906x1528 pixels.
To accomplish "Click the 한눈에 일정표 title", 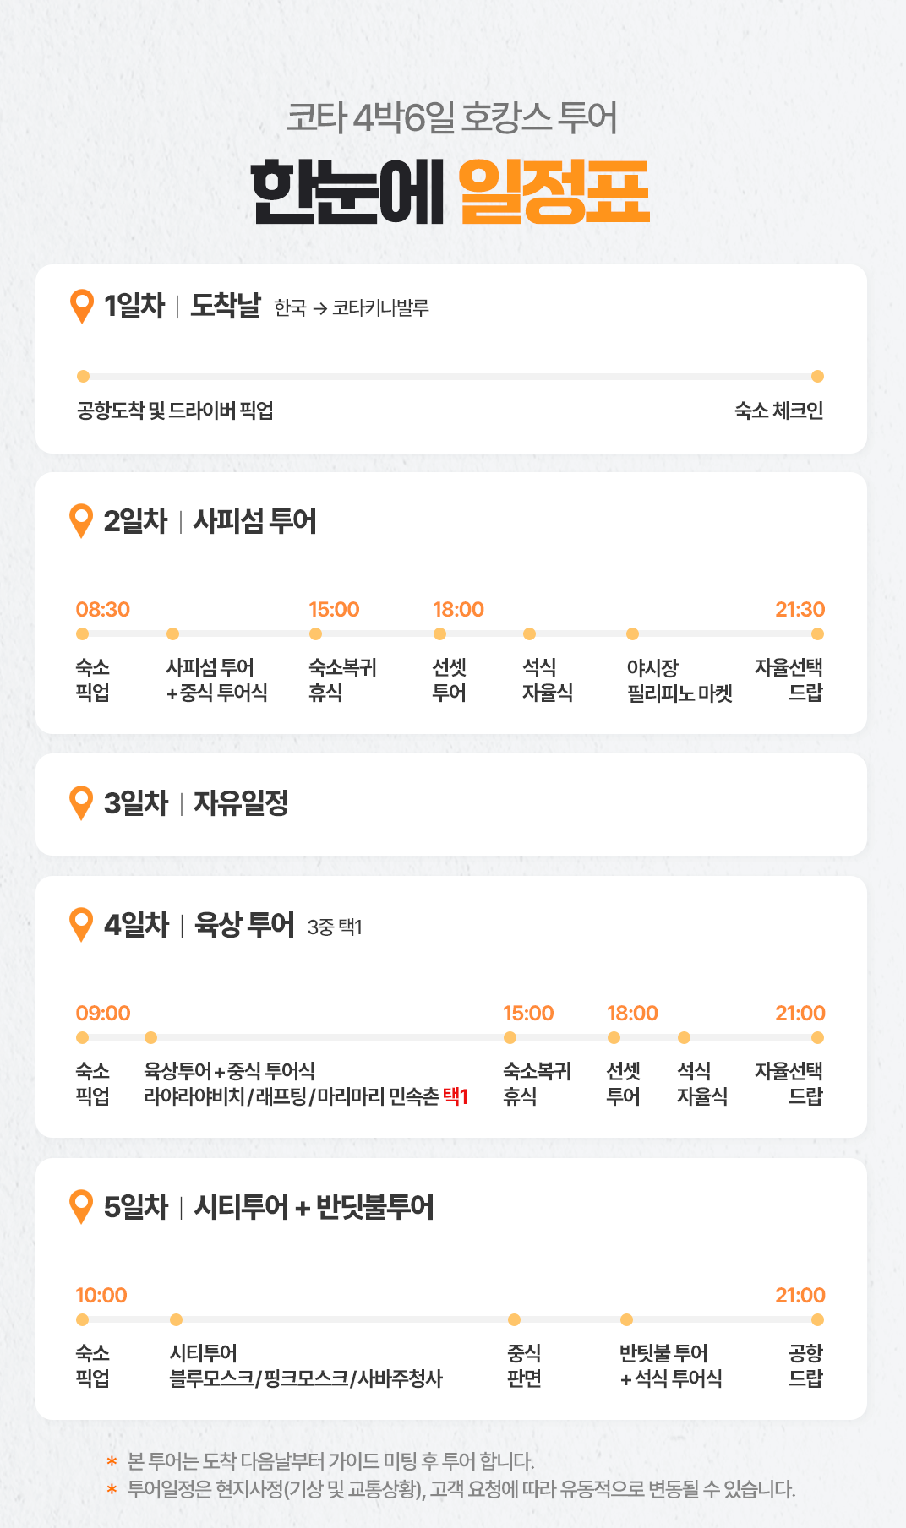I will (451, 193).
